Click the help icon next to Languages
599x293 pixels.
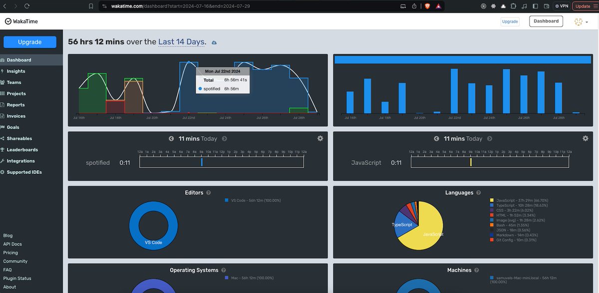click(x=478, y=193)
